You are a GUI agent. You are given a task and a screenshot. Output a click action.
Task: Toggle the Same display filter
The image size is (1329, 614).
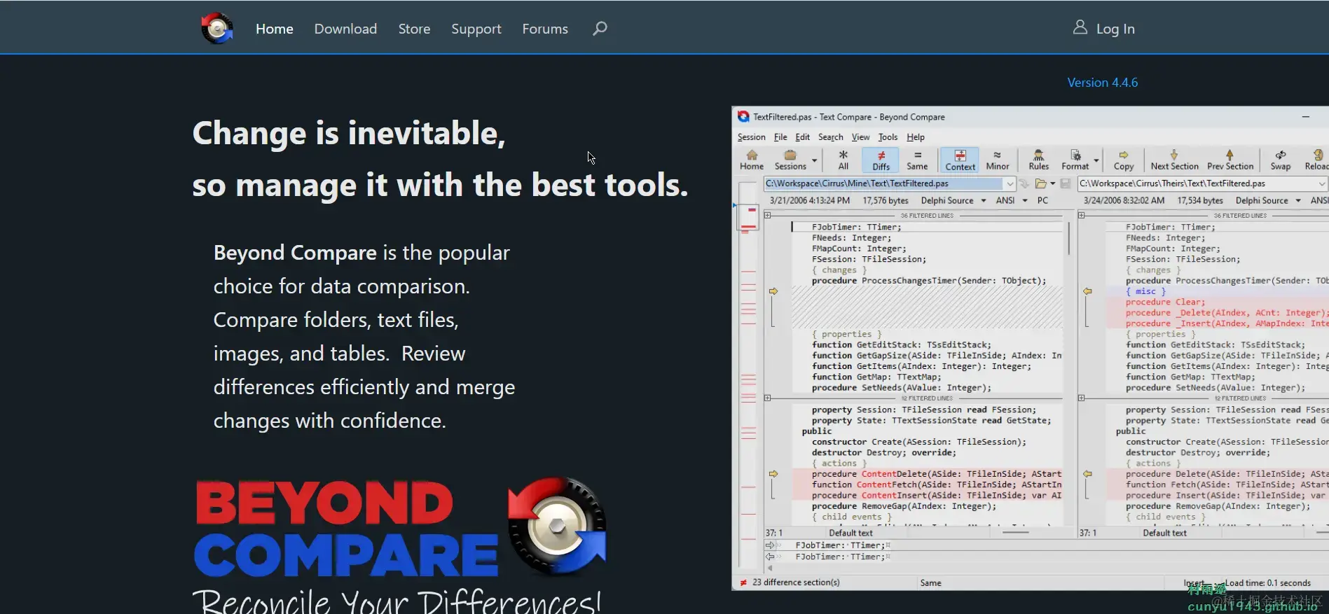(917, 160)
